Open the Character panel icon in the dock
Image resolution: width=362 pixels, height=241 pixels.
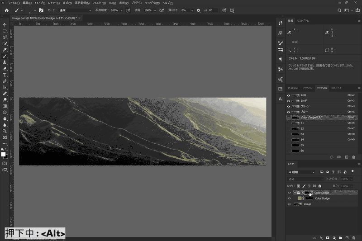(280, 99)
